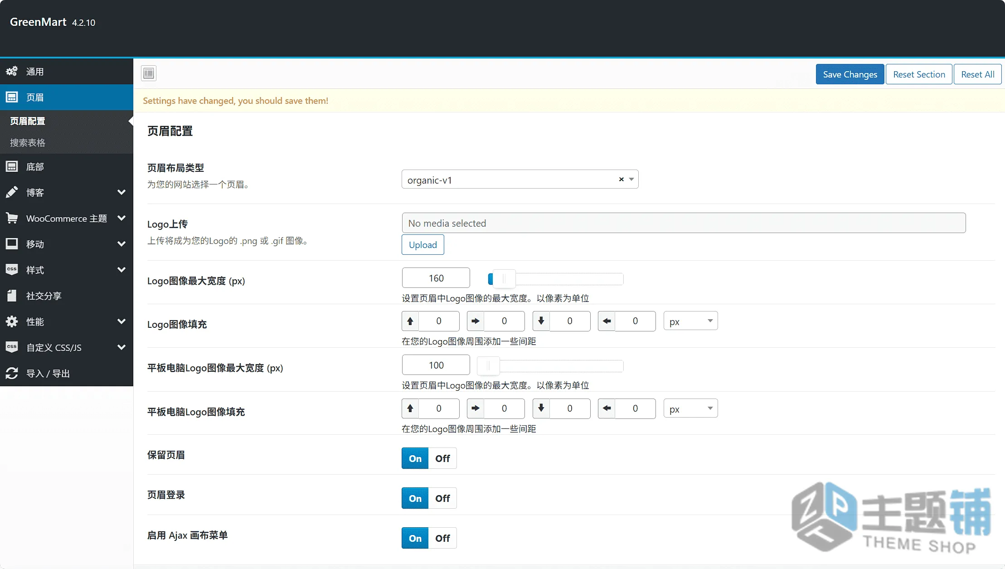The image size is (1005, 569).
Task: Turn 启用 Ajax 画布菜单 On
Action: coord(415,538)
